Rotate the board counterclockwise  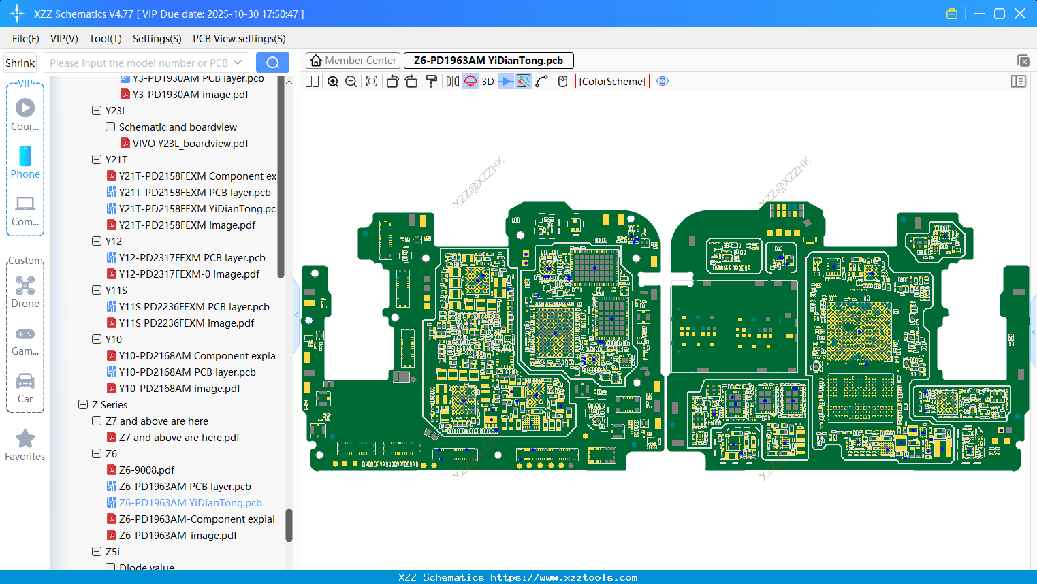392,82
